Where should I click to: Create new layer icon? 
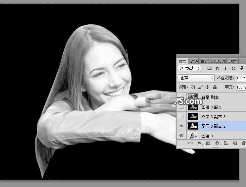click(235, 143)
